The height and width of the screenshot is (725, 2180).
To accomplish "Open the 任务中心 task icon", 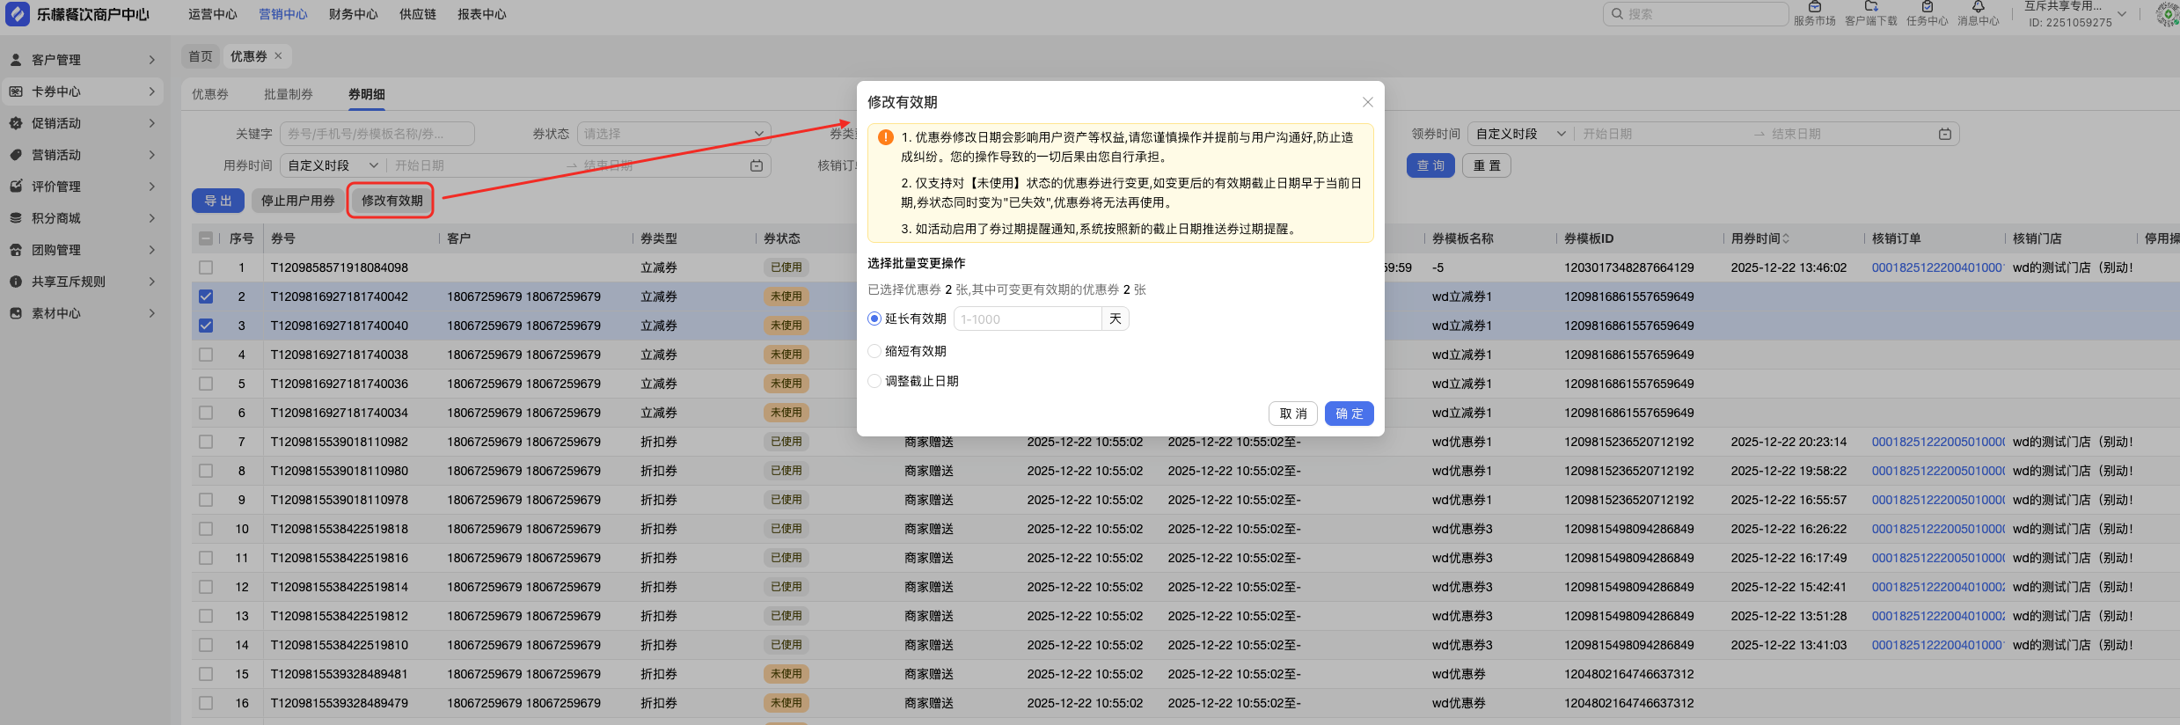I will 1927,8.
